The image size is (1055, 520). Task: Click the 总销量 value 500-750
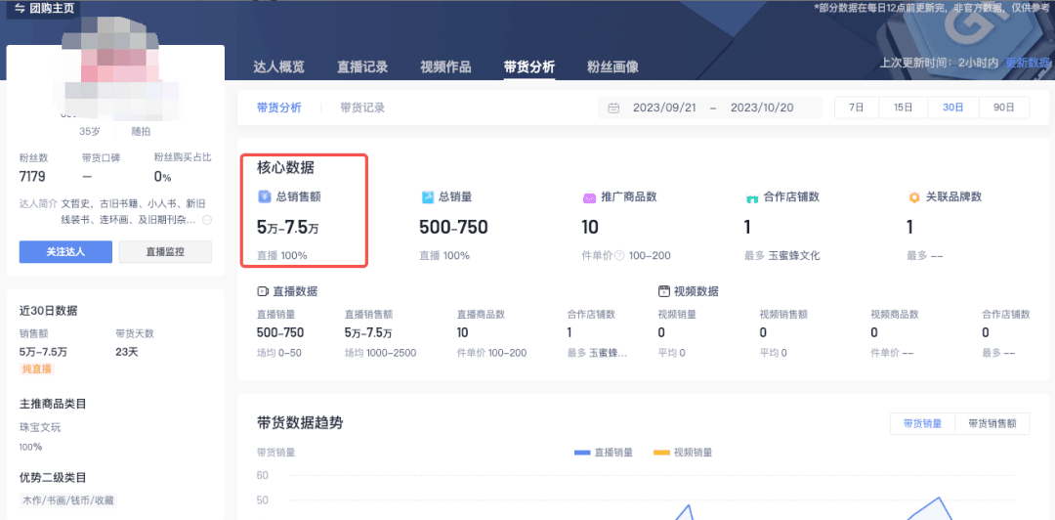[453, 228]
